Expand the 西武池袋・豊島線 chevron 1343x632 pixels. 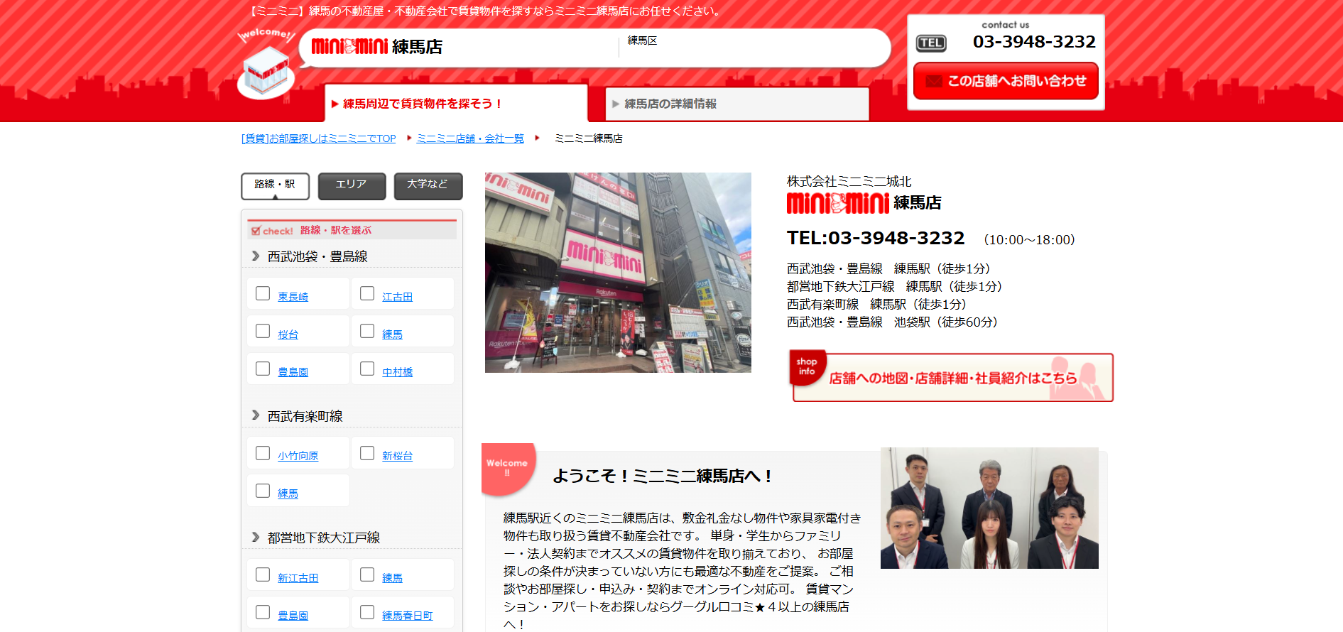pyautogui.click(x=256, y=256)
